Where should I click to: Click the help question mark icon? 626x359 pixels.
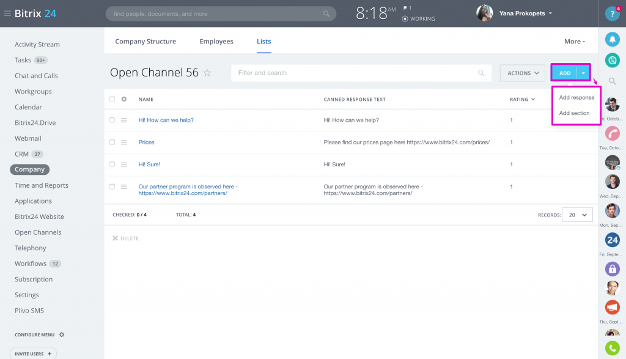(x=612, y=13)
